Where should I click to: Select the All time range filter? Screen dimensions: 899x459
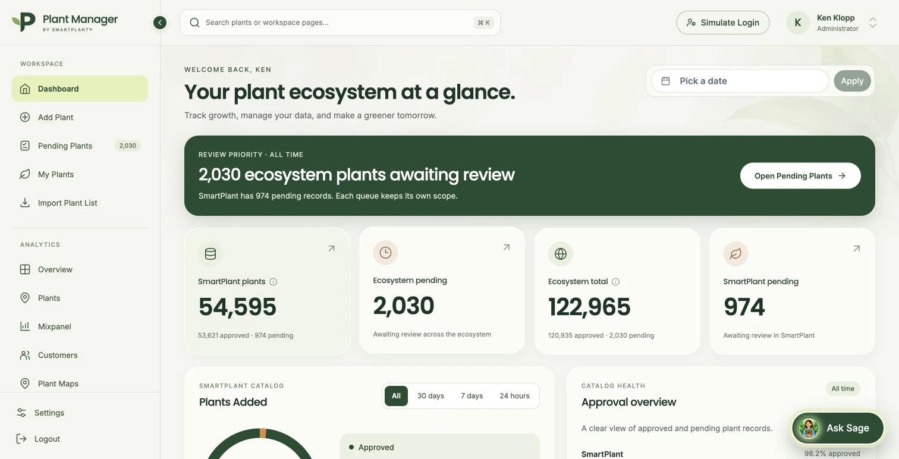pyautogui.click(x=397, y=396)
